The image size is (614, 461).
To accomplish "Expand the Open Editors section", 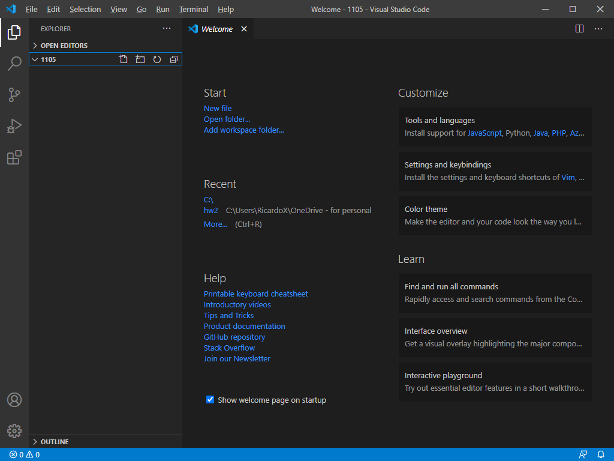I will click(64, 46).
